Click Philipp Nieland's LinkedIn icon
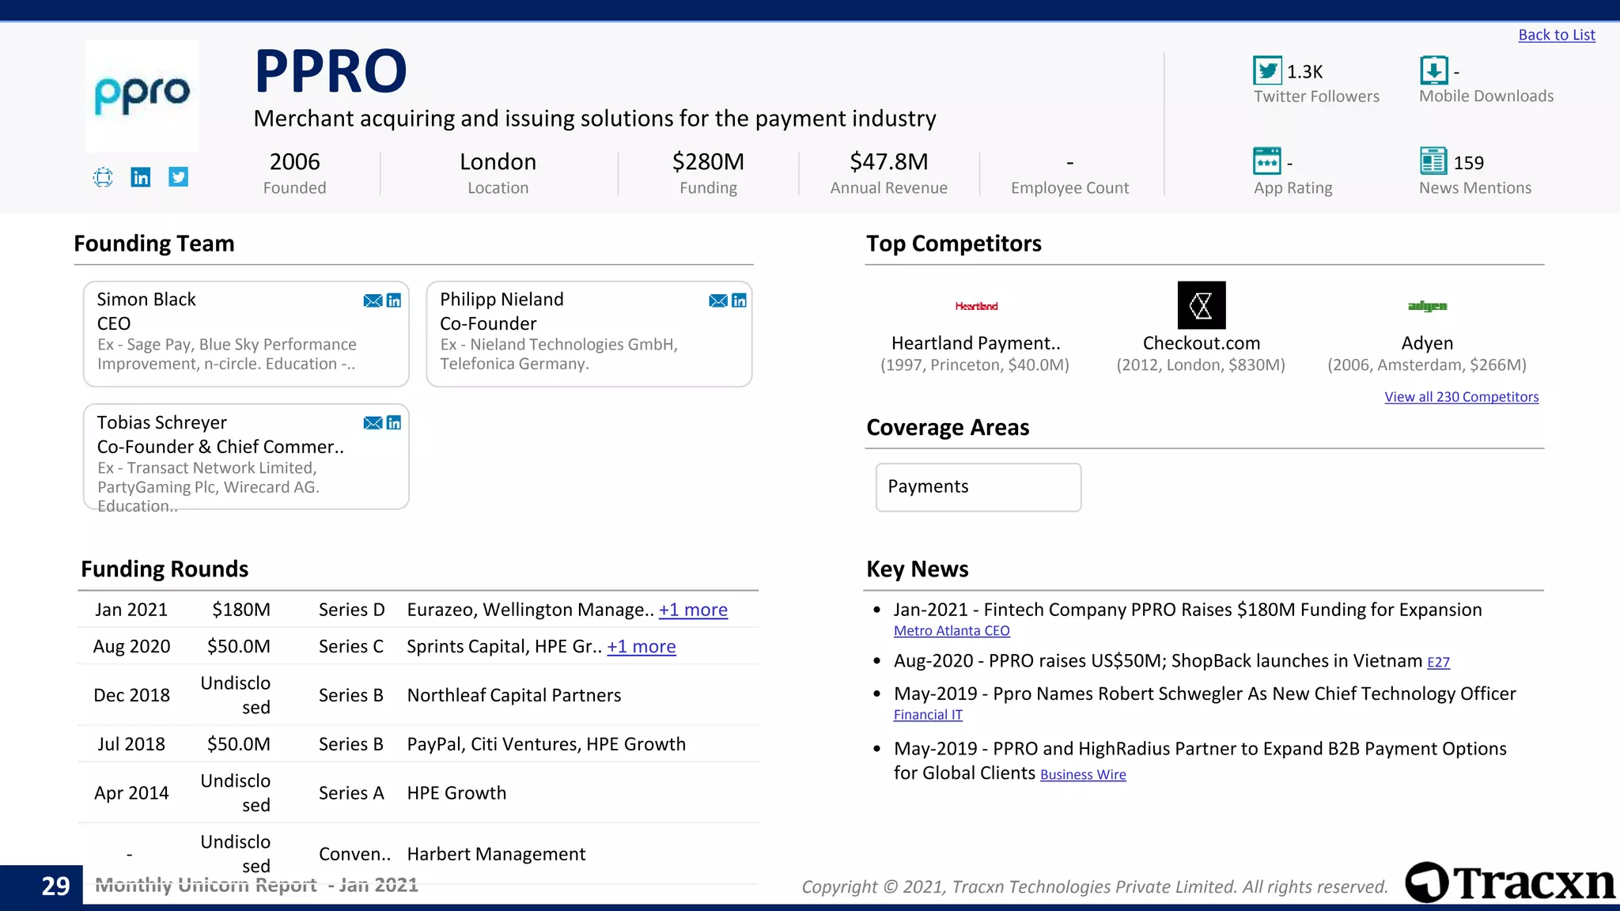 (740, 301)
